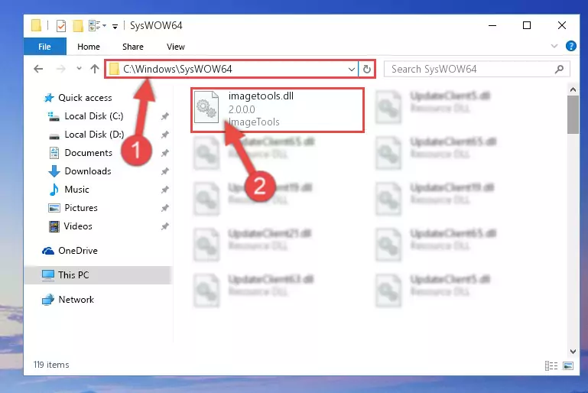This screenshot has height=393, width=588.
Task: Click the address bar path C:\Windows\SysWOW64
Action: coord(177,69)
